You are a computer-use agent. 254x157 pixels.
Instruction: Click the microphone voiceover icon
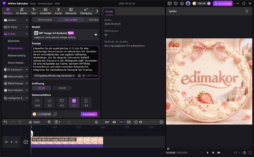[x=97, y=122]
